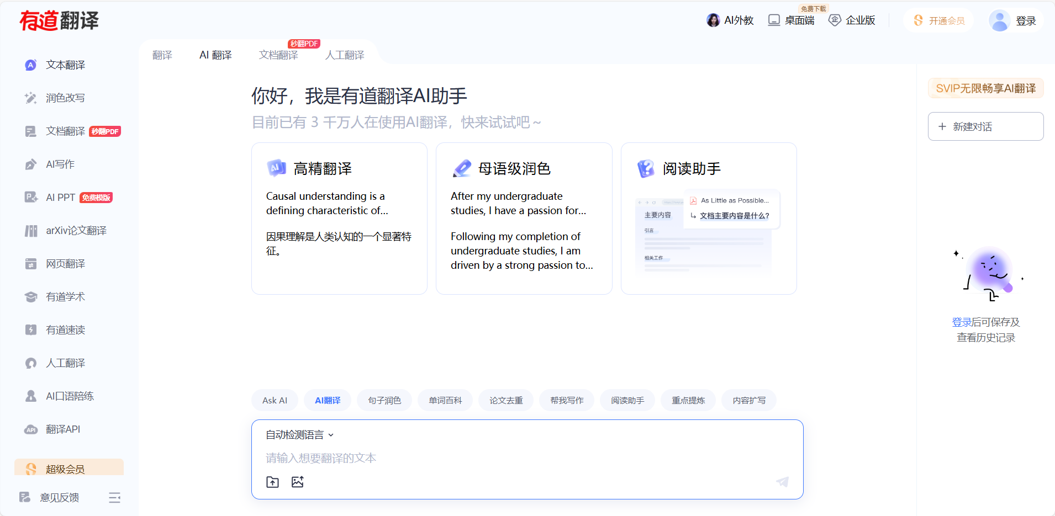Open AI口语陪练 person icon
Image resolution: width=1055 pixels, height=516 pixels.
pyautogui.click(x=31, y=396)
